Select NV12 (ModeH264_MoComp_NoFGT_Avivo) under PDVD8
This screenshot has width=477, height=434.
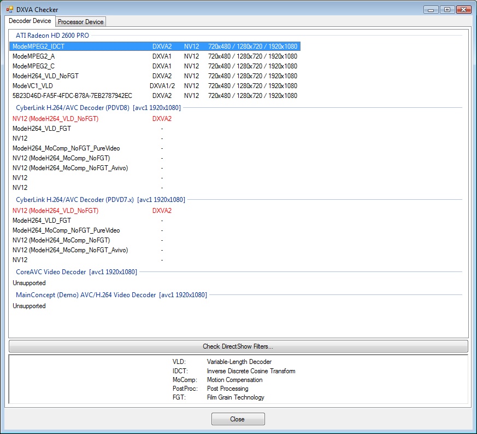[70, 168]
